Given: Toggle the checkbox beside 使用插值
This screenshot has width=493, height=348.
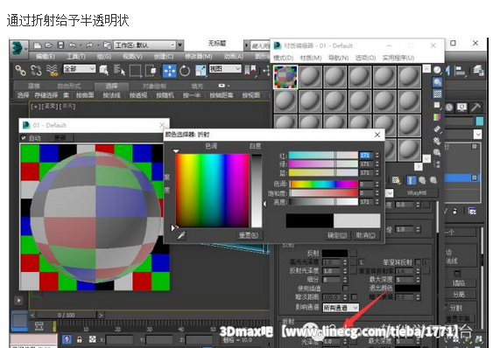Looking at the screenshot, I should click(345, 288).
